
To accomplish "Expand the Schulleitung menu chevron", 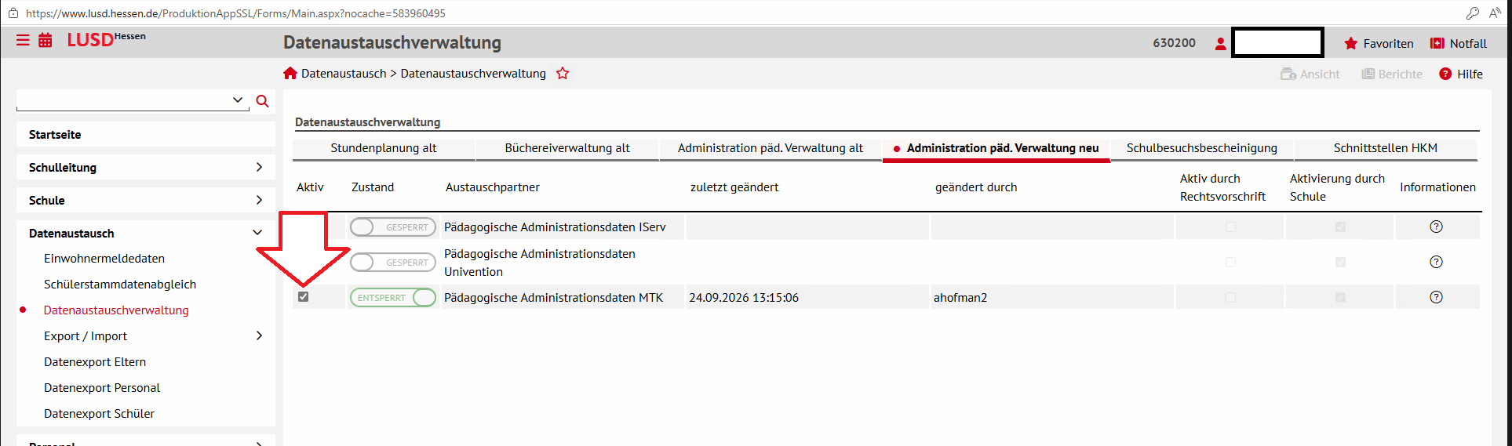I will 259,167.
